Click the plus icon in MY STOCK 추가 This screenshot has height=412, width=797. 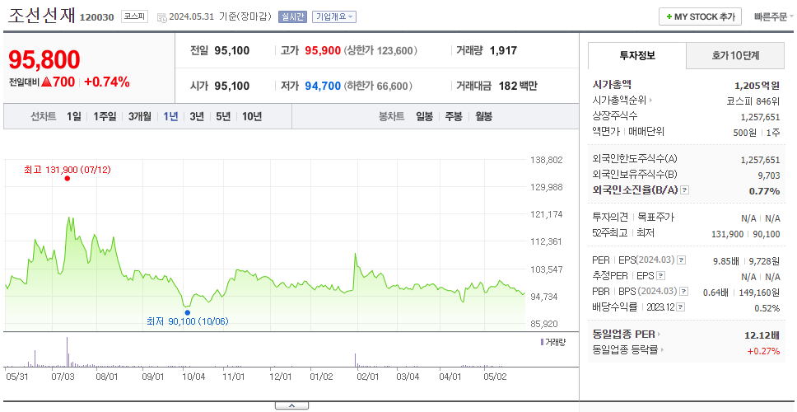pyautogui.click(x=669, y=16)
